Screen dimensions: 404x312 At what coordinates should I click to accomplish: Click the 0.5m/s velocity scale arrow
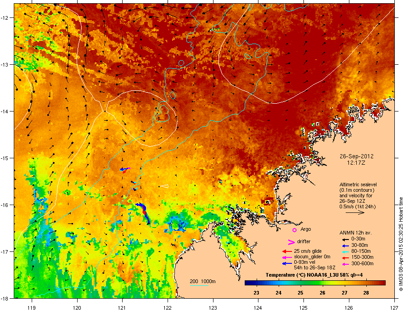click(355, 212)
